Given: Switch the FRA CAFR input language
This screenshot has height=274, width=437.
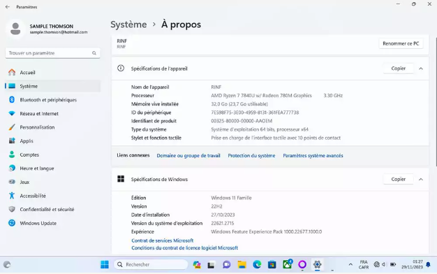Looking at the screenshot, I should (364, 264).
